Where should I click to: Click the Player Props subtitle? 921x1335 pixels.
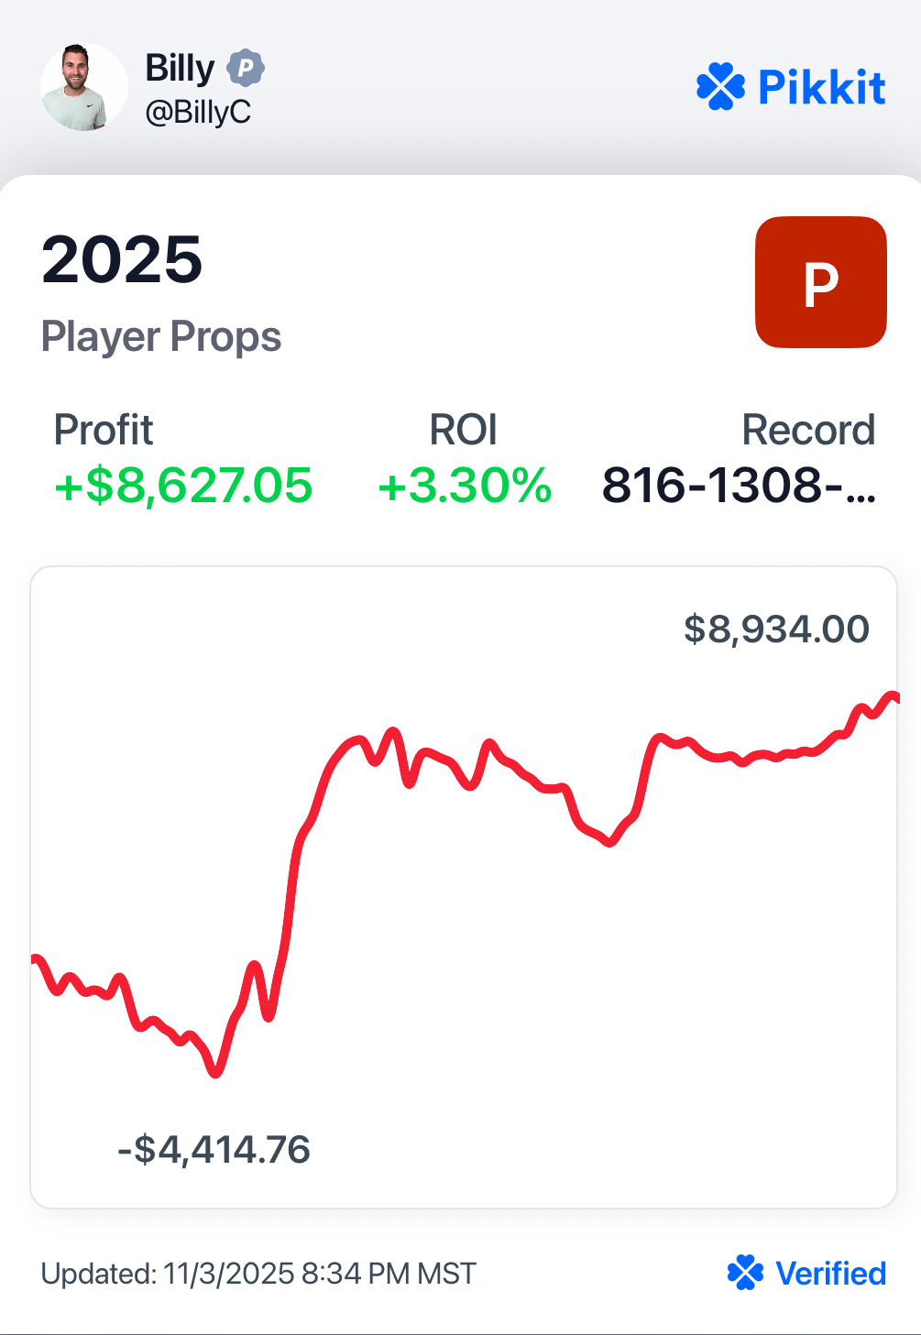pyautogui.click(x=161, y=337)
